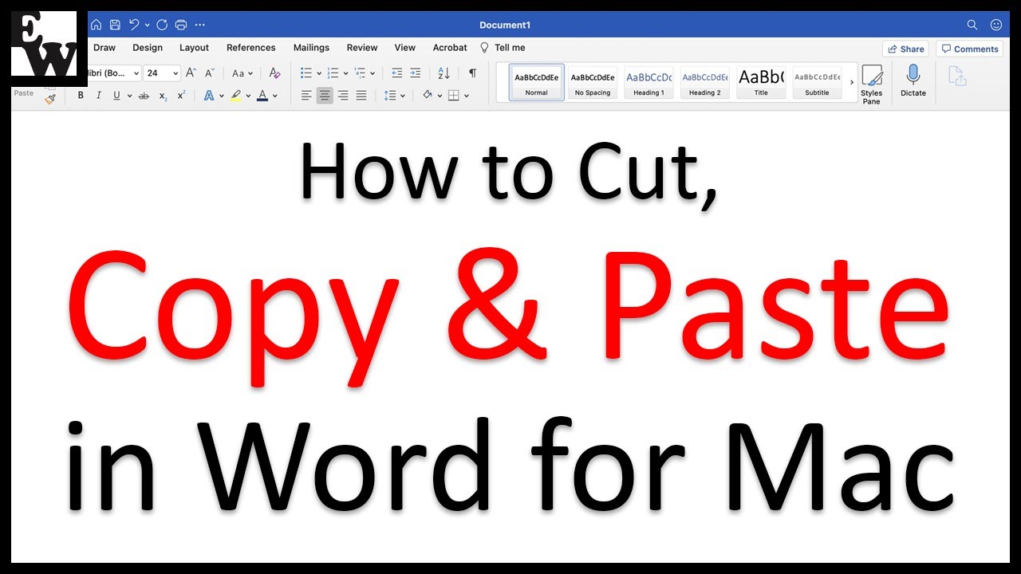Open the feedback smiley icon

pyautogui.click(x=996, y=25)
